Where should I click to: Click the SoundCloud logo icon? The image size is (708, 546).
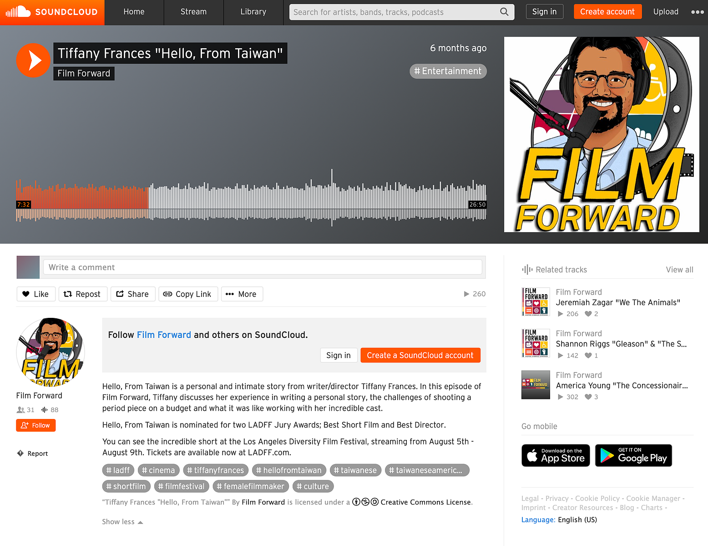pos(18,12)
